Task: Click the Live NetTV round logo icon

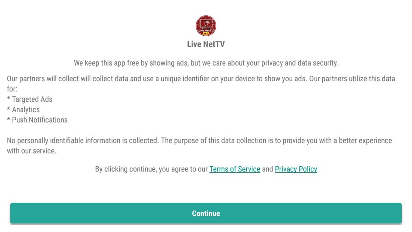Action: 206,26
